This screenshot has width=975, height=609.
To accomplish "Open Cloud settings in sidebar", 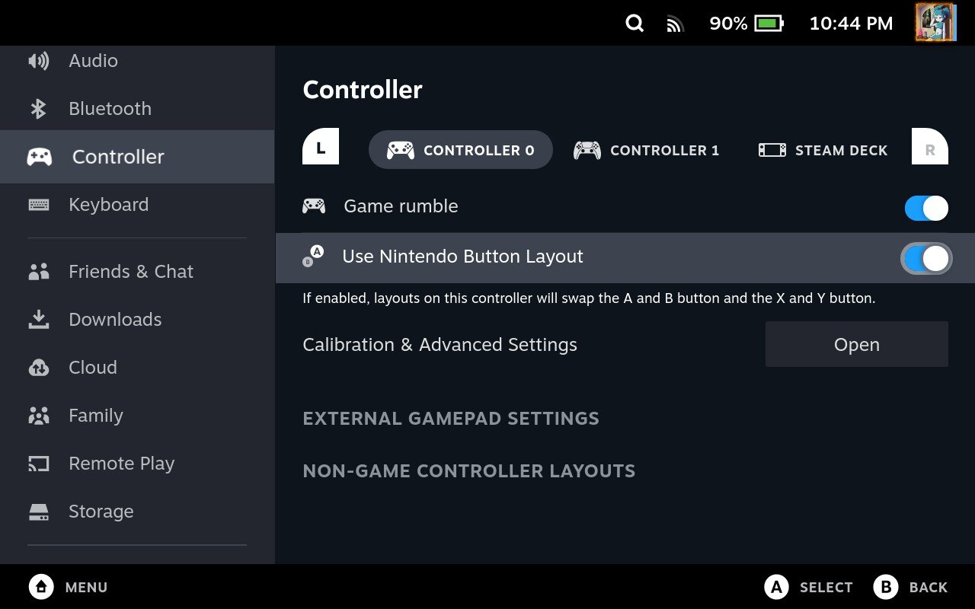I will (x=137, y=368).
